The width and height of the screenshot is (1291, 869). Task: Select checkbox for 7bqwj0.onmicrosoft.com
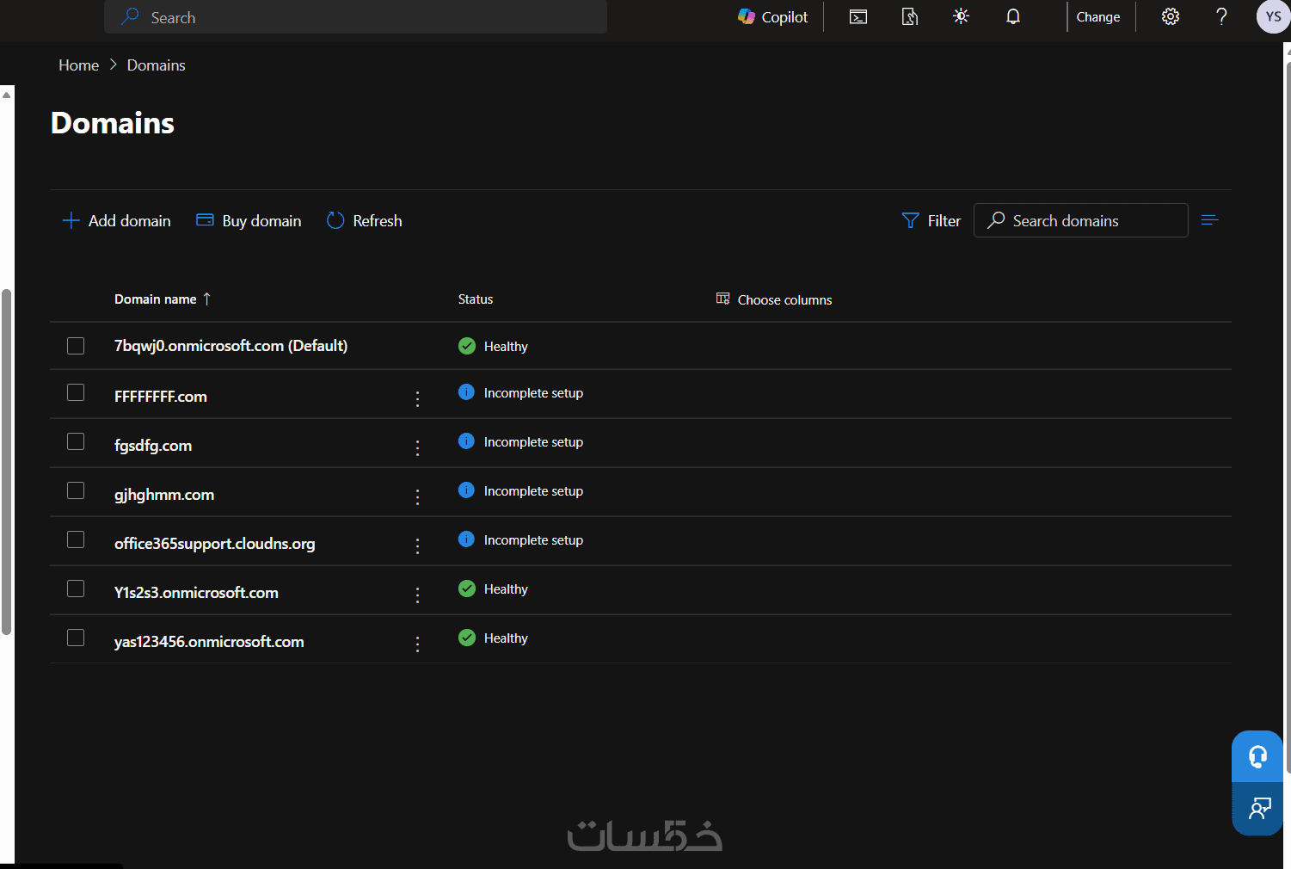click(x=76, y=346)
